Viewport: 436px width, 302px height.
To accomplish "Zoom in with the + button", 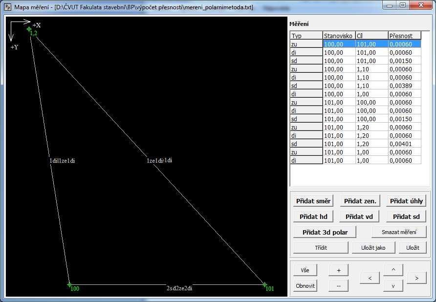I will click(338, 270).
